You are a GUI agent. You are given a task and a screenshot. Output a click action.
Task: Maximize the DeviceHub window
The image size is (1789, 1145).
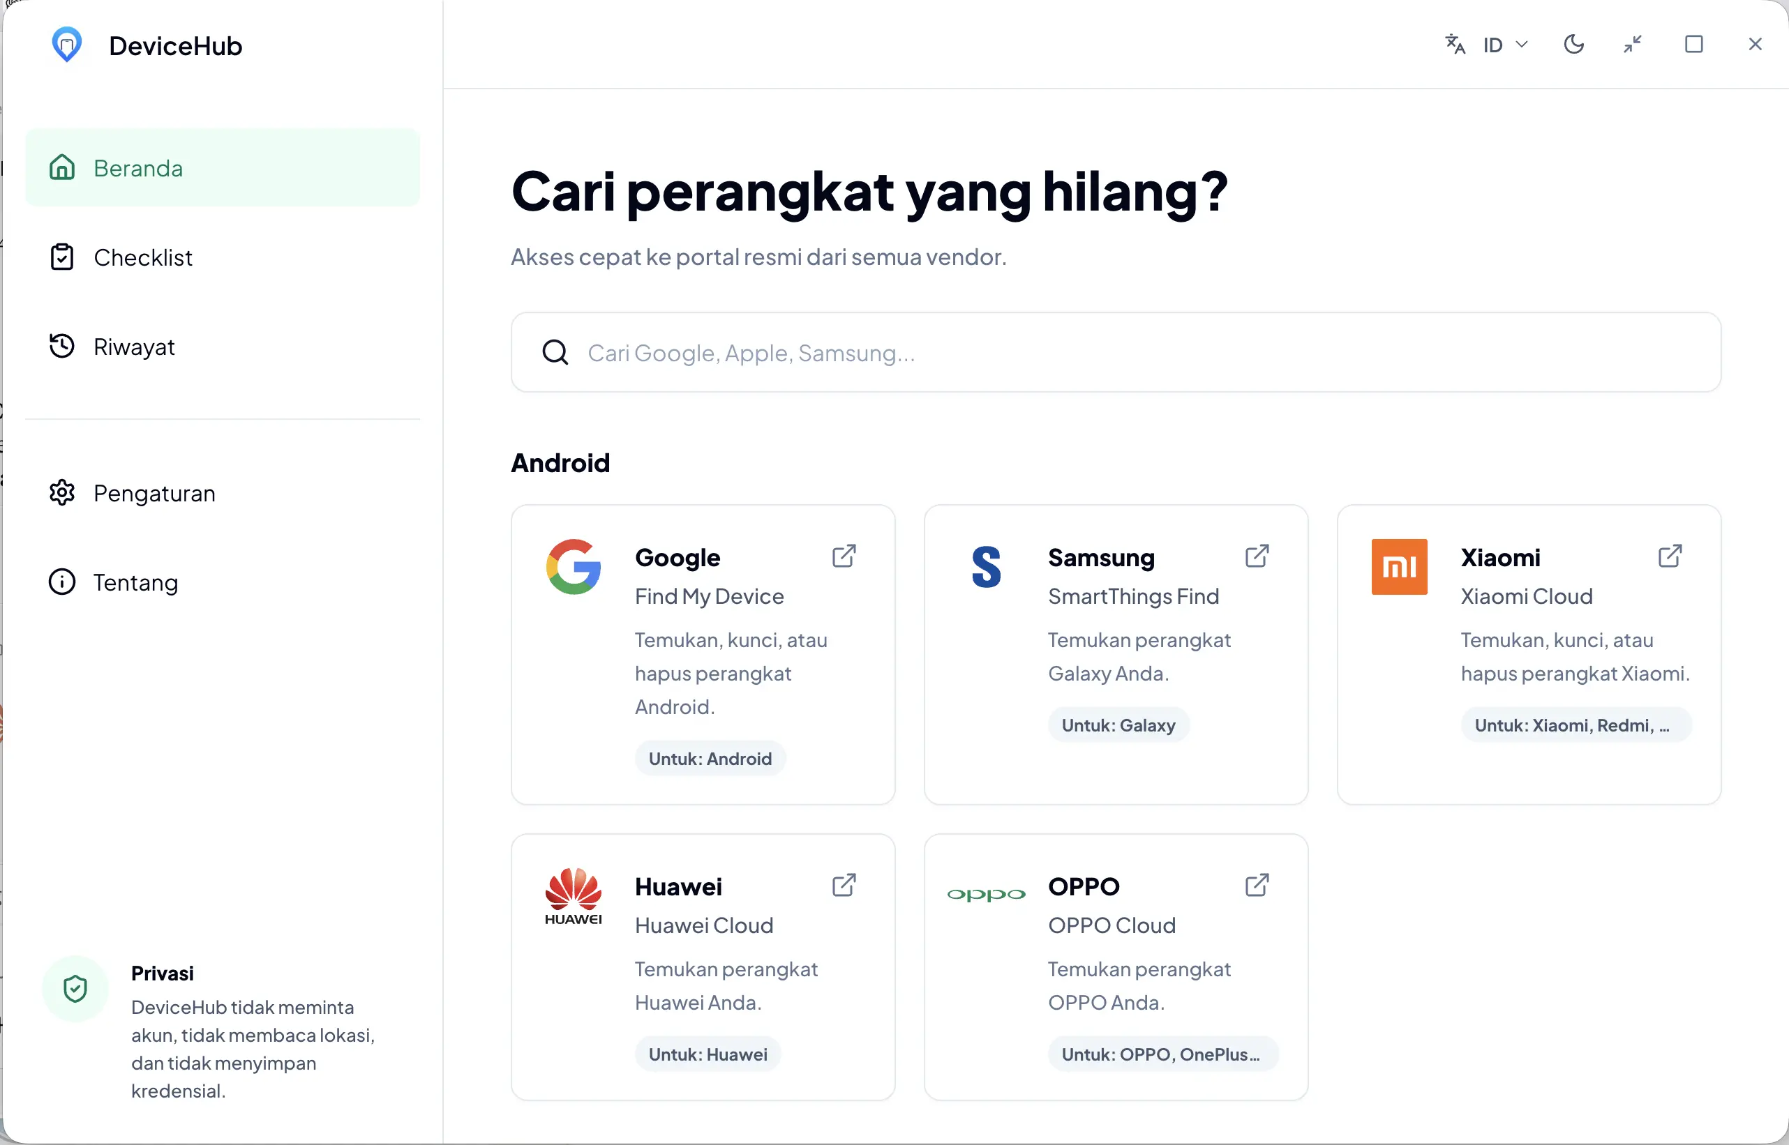pos(1694,45)
